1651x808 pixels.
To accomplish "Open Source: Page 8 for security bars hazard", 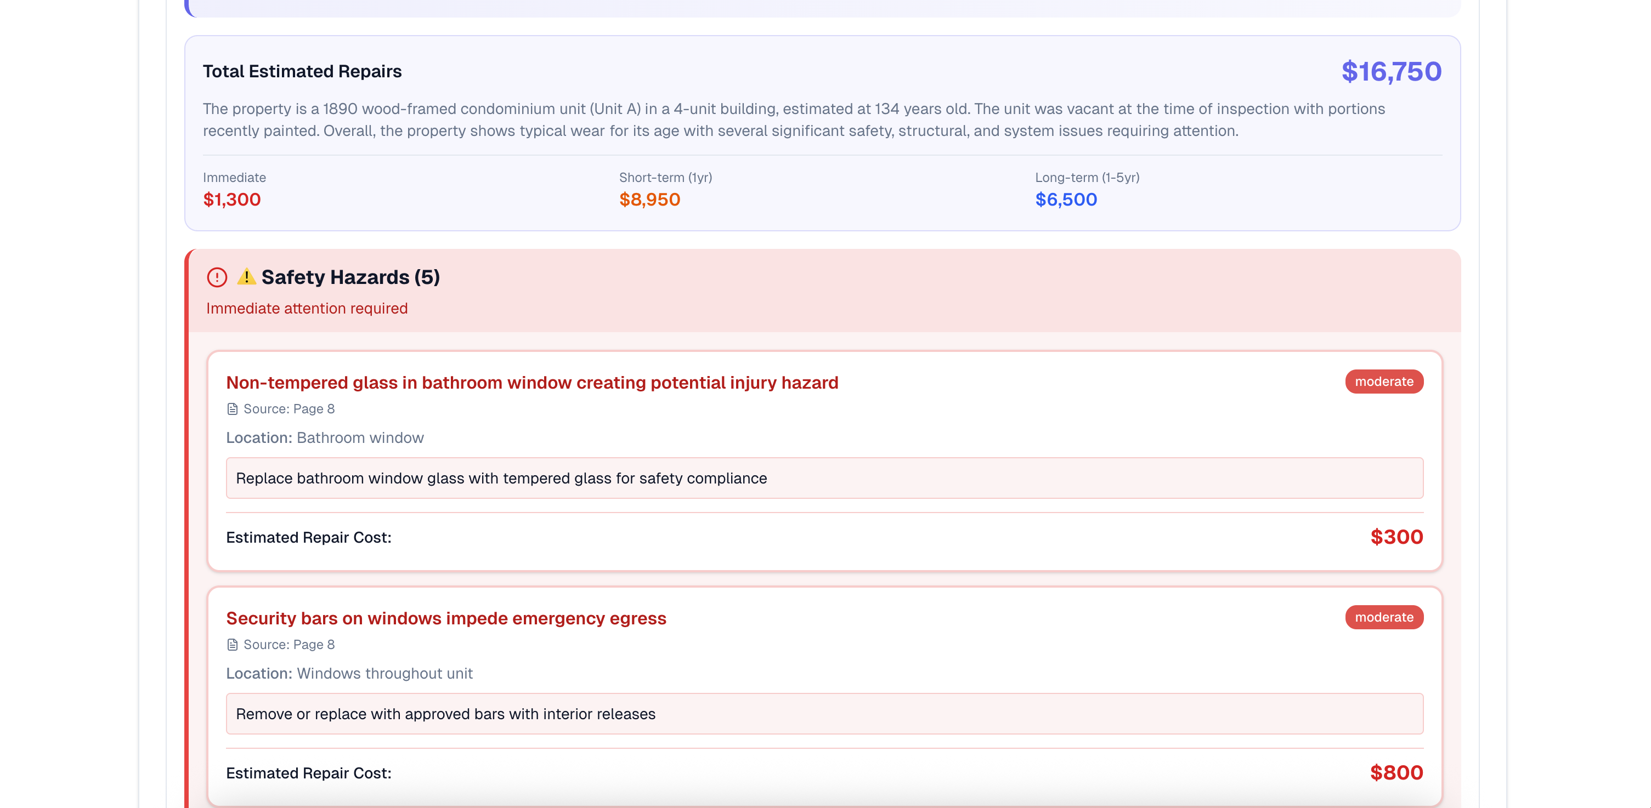I will 289,645.
